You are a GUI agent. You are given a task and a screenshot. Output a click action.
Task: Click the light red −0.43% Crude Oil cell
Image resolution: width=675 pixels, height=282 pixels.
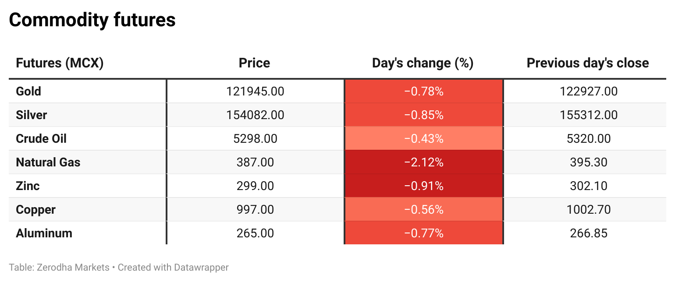tap(423, 139)
